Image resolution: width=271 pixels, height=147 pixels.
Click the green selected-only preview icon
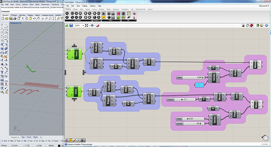258,26
